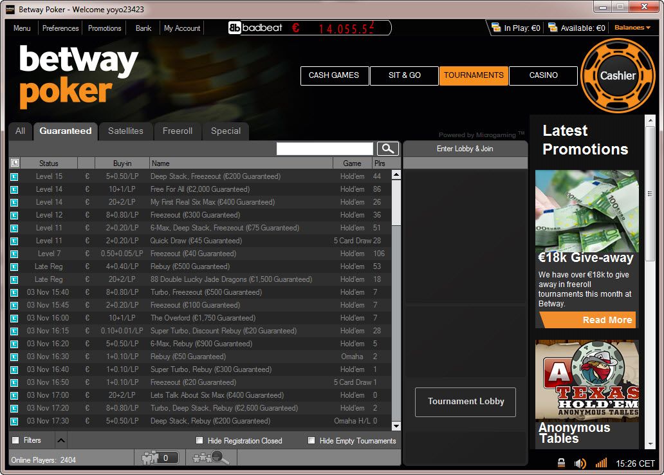Click the tournament icon for Free For All row

(14, 189)
